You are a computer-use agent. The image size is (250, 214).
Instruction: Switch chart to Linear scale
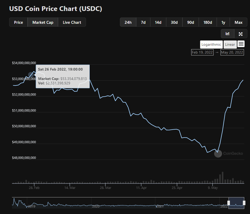(230, 44)
